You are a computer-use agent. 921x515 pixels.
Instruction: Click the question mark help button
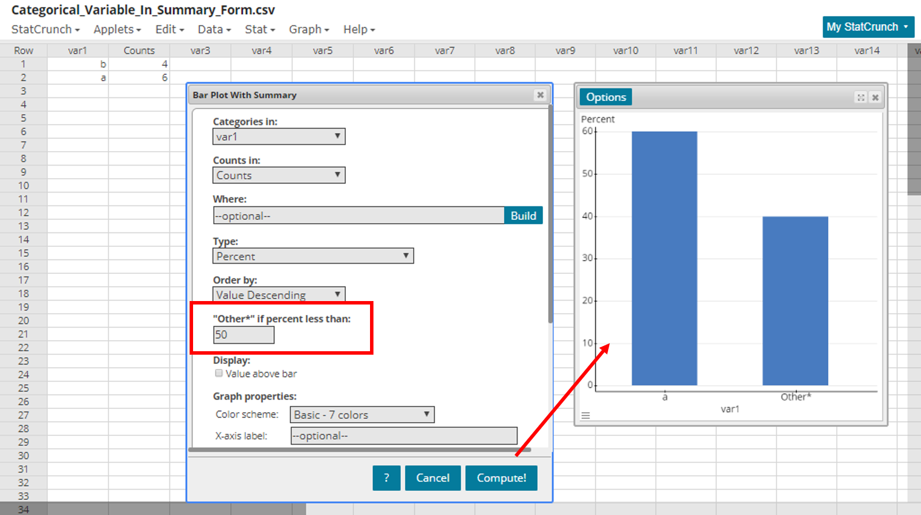[386, 478]
